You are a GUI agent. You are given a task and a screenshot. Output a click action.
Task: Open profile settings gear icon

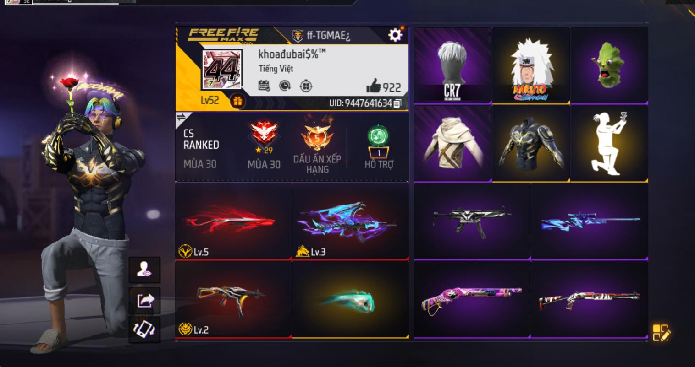[x=395, y=35]
